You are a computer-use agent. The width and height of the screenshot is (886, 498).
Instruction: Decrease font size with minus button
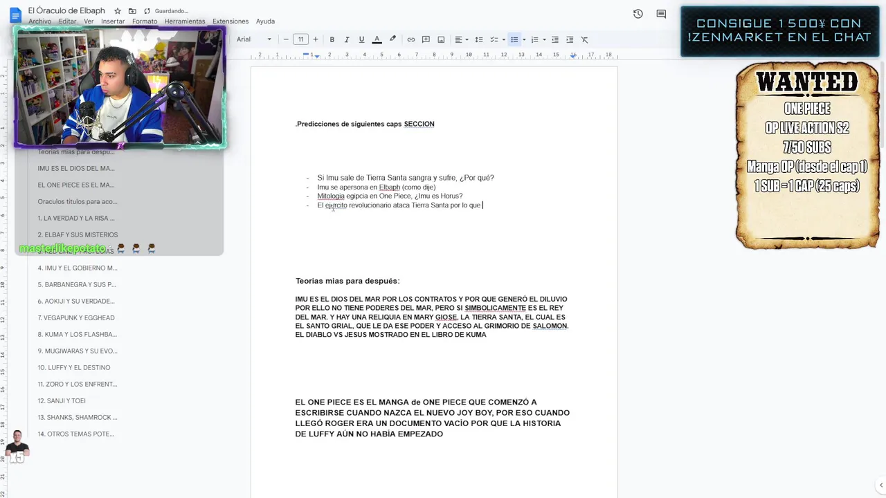286,39
